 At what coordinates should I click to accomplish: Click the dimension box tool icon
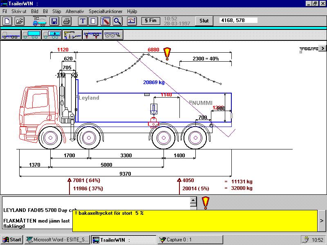pos(93,21)
